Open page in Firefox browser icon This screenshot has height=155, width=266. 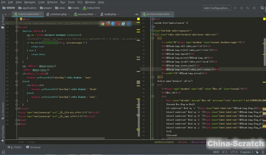107,24
